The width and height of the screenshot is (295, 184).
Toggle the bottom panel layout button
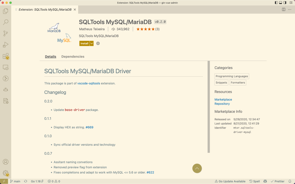point(281,2)
